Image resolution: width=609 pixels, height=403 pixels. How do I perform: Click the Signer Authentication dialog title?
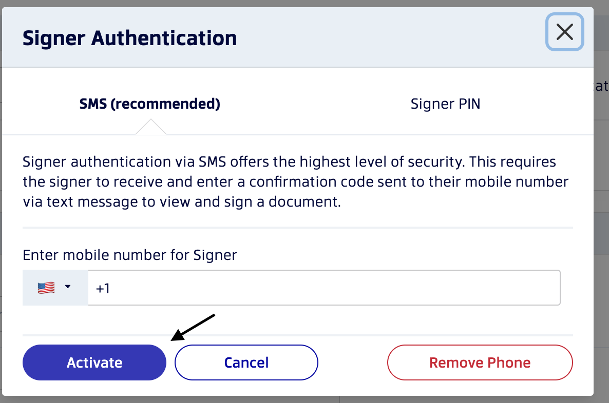(130, 38)
